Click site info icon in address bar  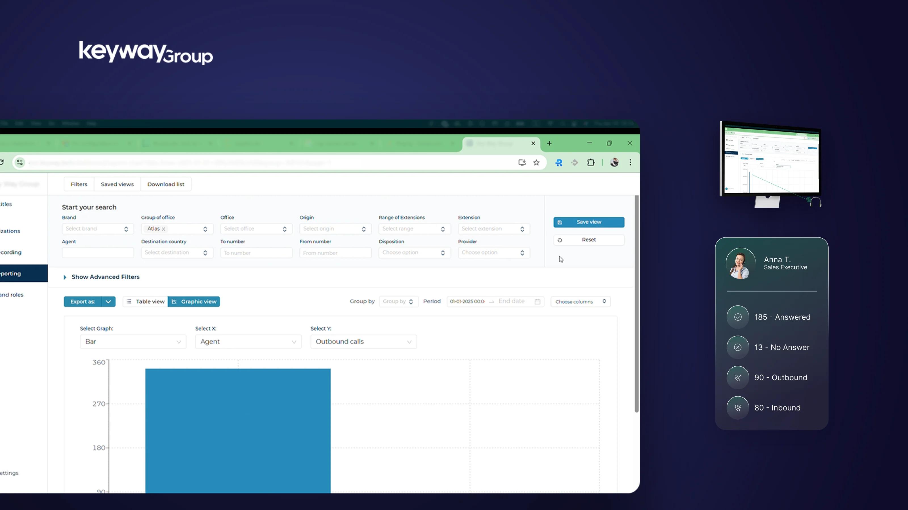click(x=20, y=162)
